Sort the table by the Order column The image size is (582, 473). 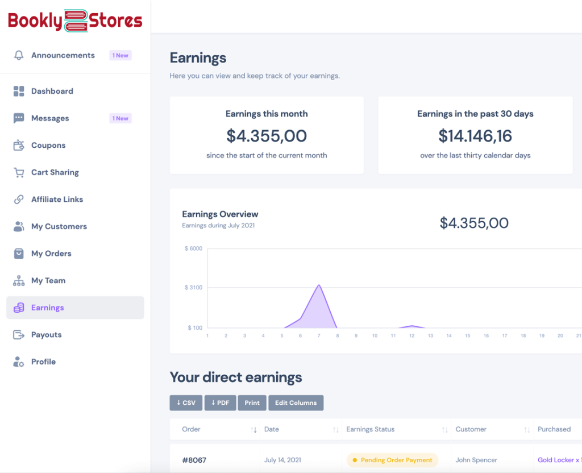pyautogui.click(x=254, y=429)
